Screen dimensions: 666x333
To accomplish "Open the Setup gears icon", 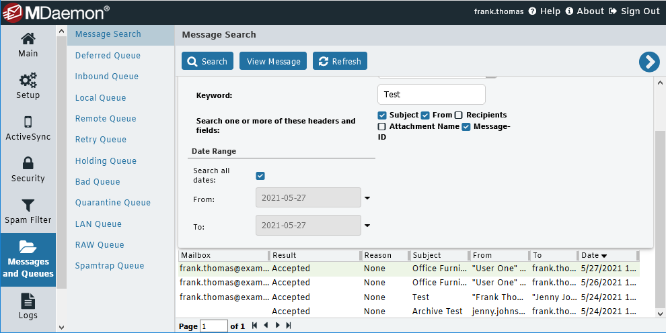I will (28, 80).
